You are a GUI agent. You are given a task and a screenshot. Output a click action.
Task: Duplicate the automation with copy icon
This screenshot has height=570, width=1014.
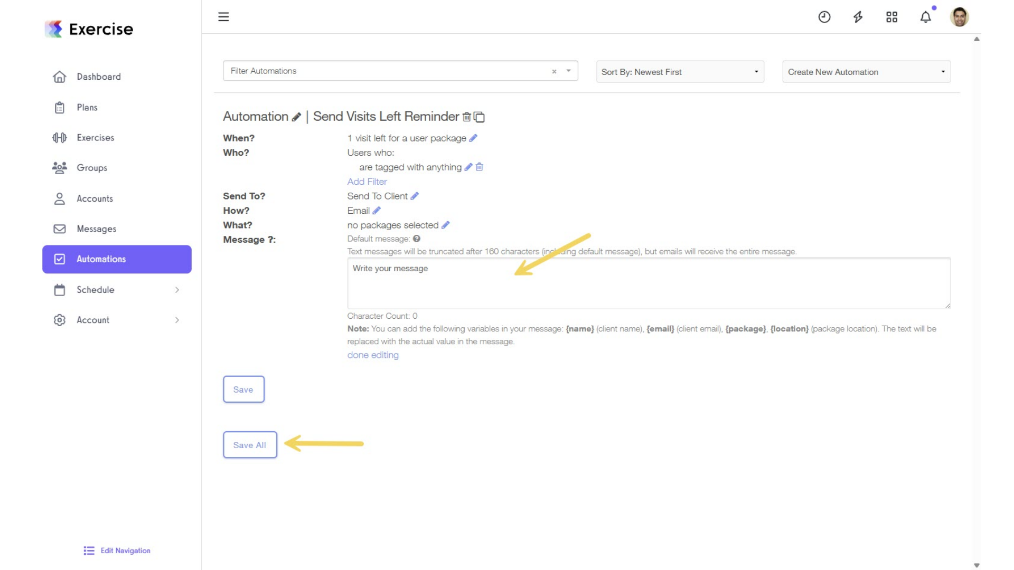click(x=479, y=117)
